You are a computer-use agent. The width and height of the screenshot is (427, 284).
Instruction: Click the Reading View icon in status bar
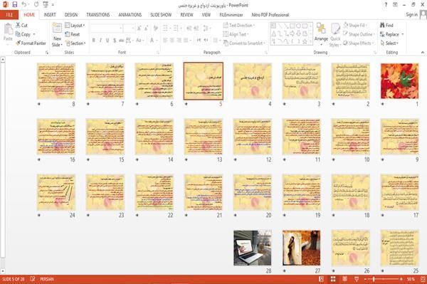344,279
